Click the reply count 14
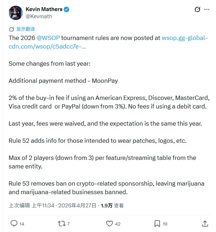216x232 pixels. (22, 224)
